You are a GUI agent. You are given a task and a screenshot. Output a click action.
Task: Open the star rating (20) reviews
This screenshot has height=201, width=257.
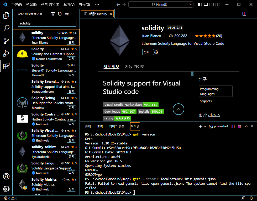[208, 36]
